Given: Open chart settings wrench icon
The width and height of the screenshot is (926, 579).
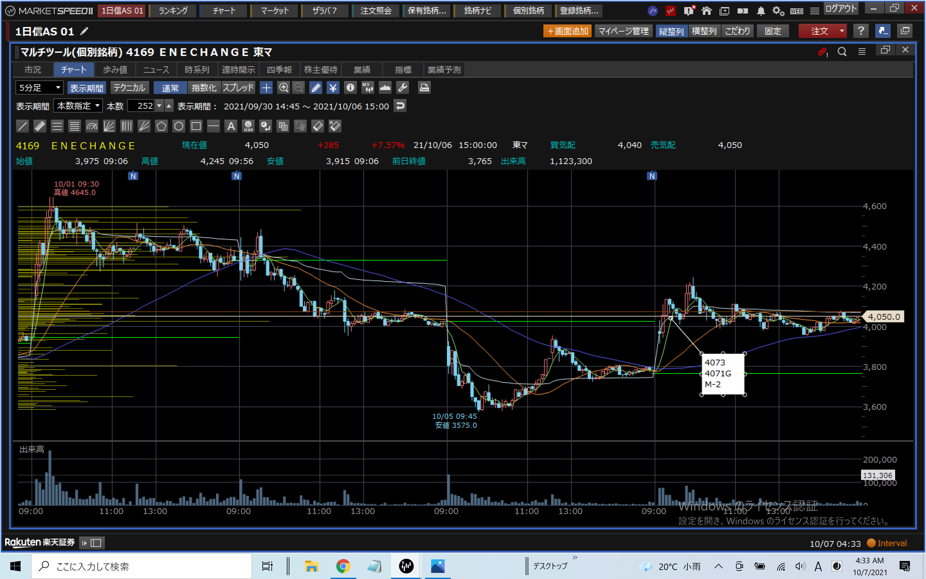Looking at the screenshot, I should (x=403, y=88).
